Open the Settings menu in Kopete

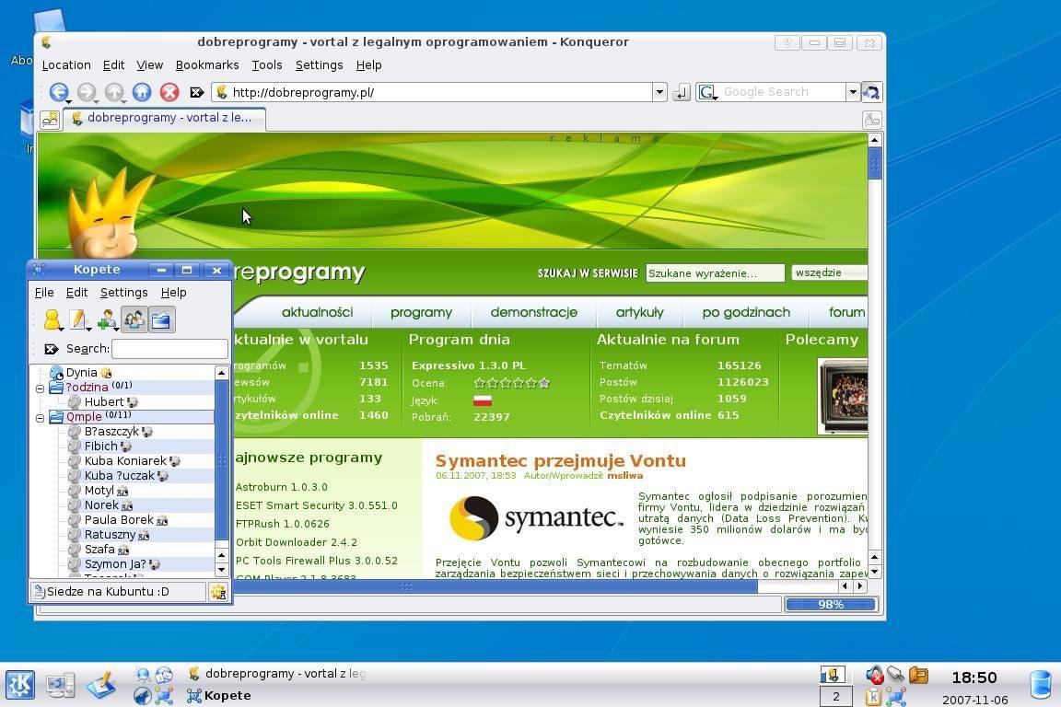123,293
